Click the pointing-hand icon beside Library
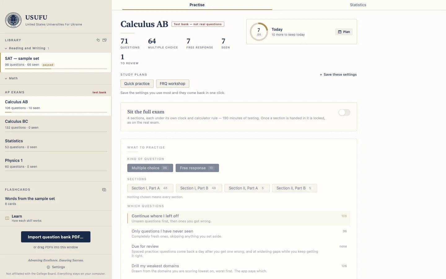 98,40
